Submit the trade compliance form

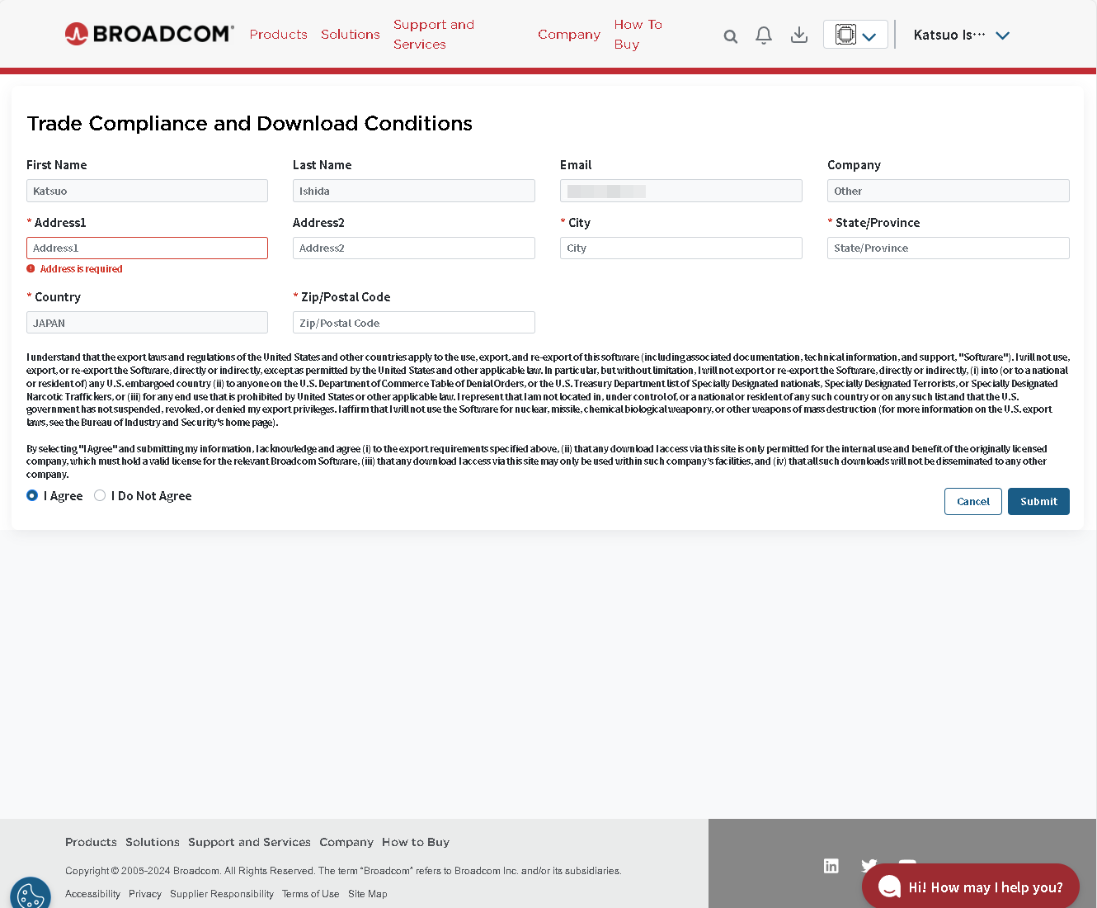1038,501
